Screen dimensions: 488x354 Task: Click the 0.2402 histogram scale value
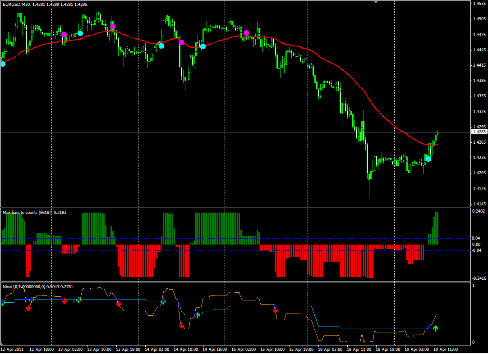[479, 211]
